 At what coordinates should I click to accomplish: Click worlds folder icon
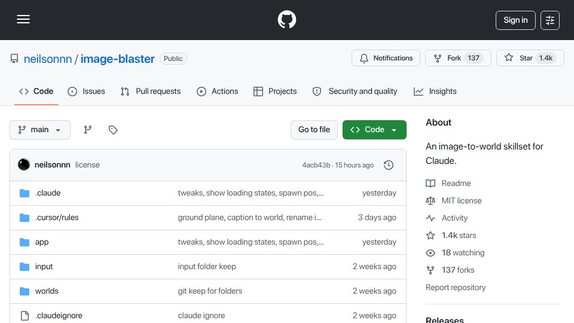tap(25, 291)
